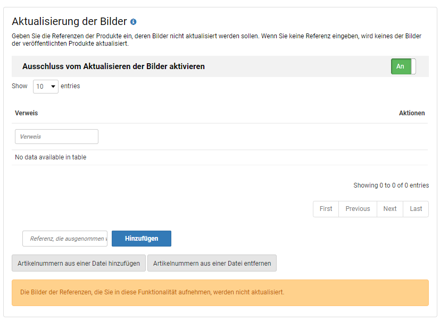This screenshot has height=322, width=440.
Task: Click Artikelnummern aus einer Datei entfernen
Action: coord(212,263)
